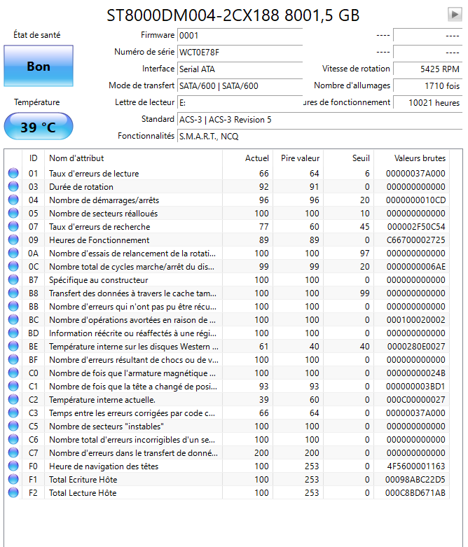Click status icon of attribute C7 row
The image size is (468, 547).
13,453
